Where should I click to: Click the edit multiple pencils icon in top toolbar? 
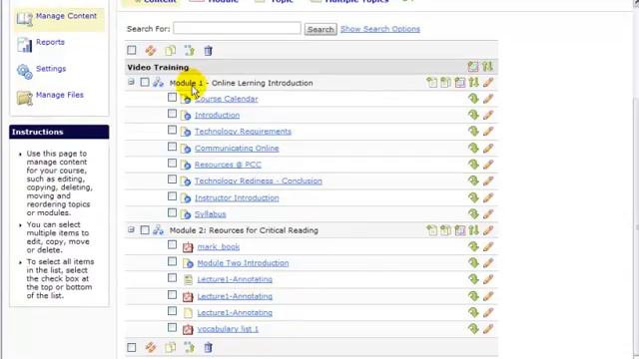(151, 51)
